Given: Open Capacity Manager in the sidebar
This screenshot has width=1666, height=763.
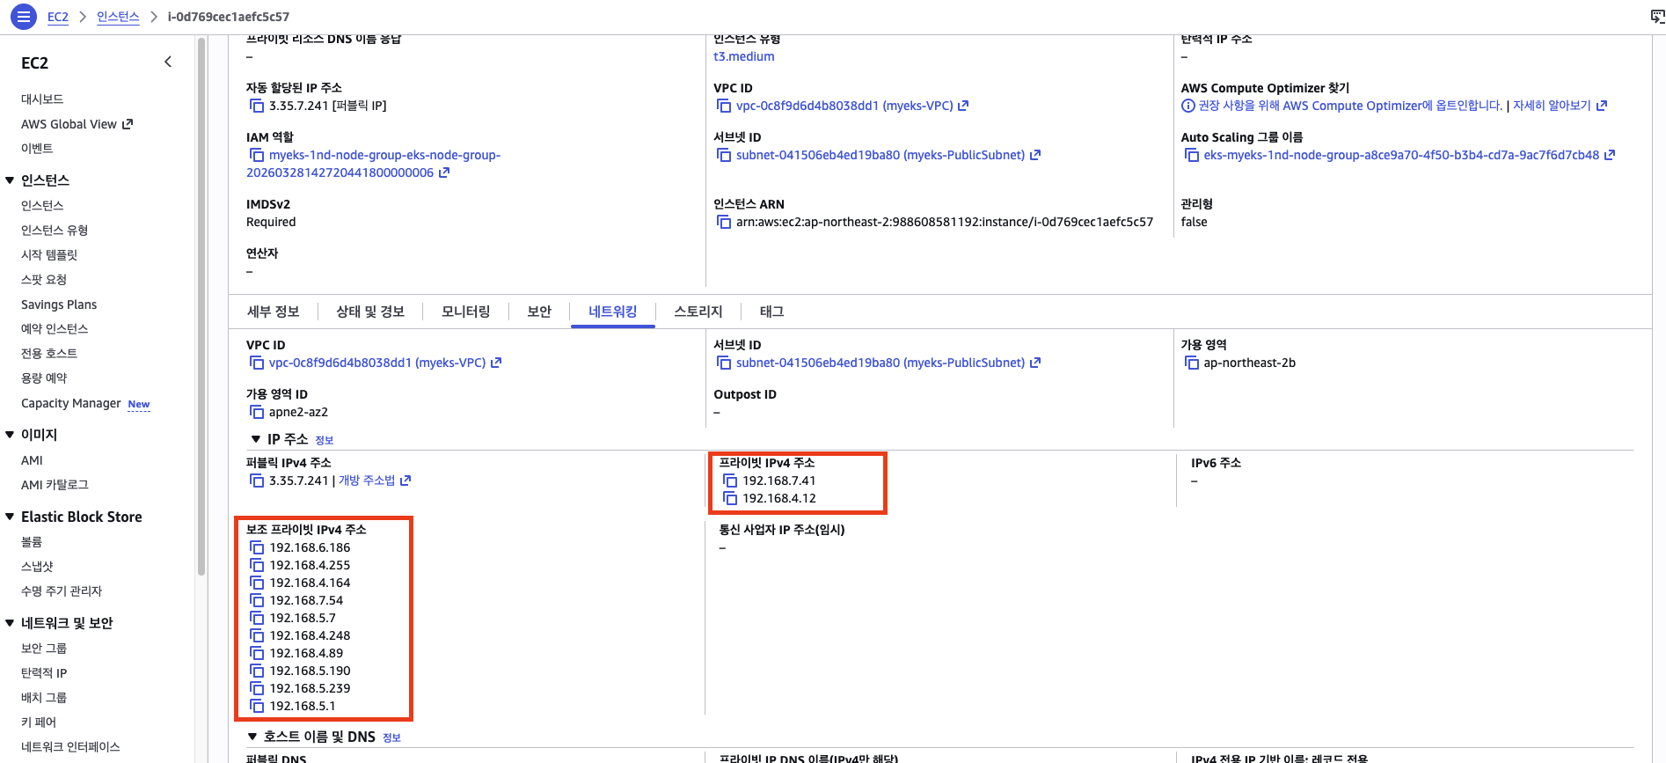Looking at the screenshot, I should click(x=71, y=403).
